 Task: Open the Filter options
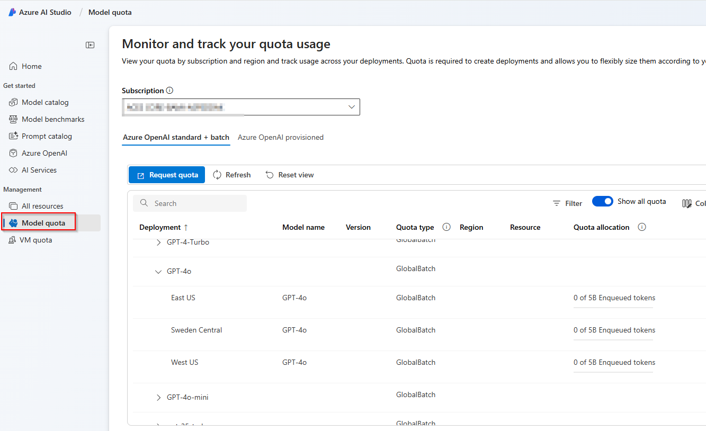click(x=567, y=203)
